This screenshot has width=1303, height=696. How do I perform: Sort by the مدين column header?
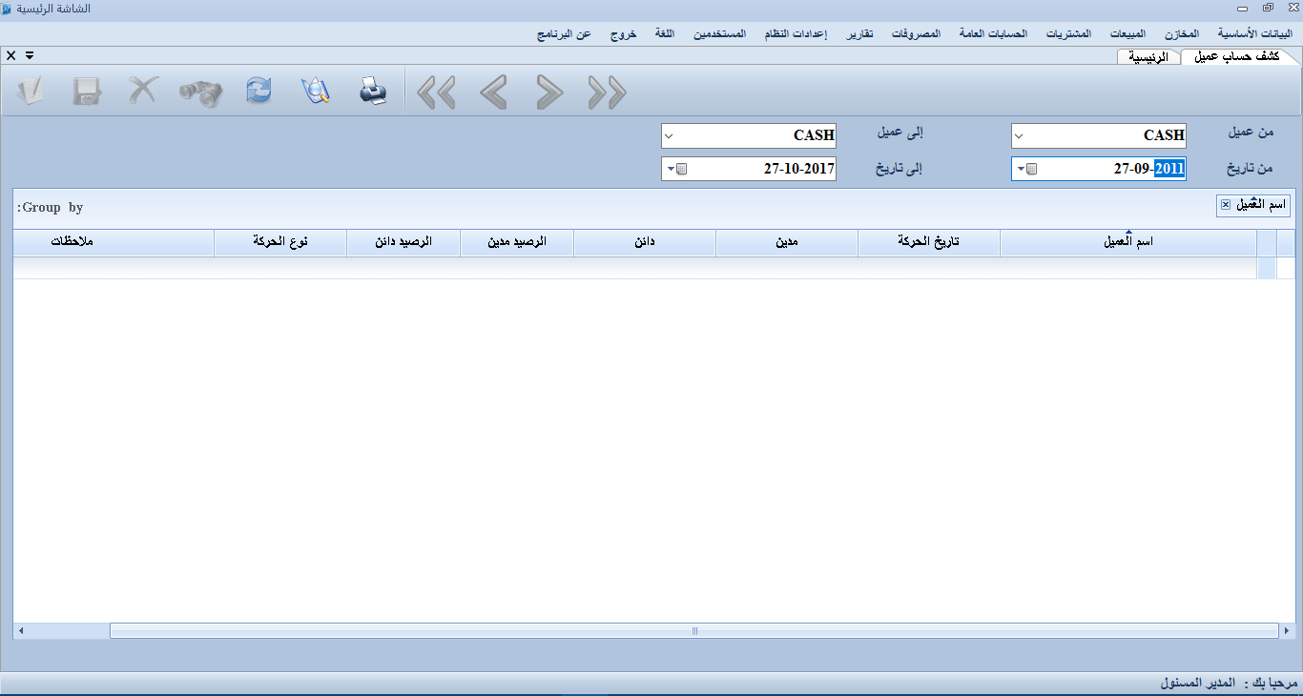(x=786, y=243)
